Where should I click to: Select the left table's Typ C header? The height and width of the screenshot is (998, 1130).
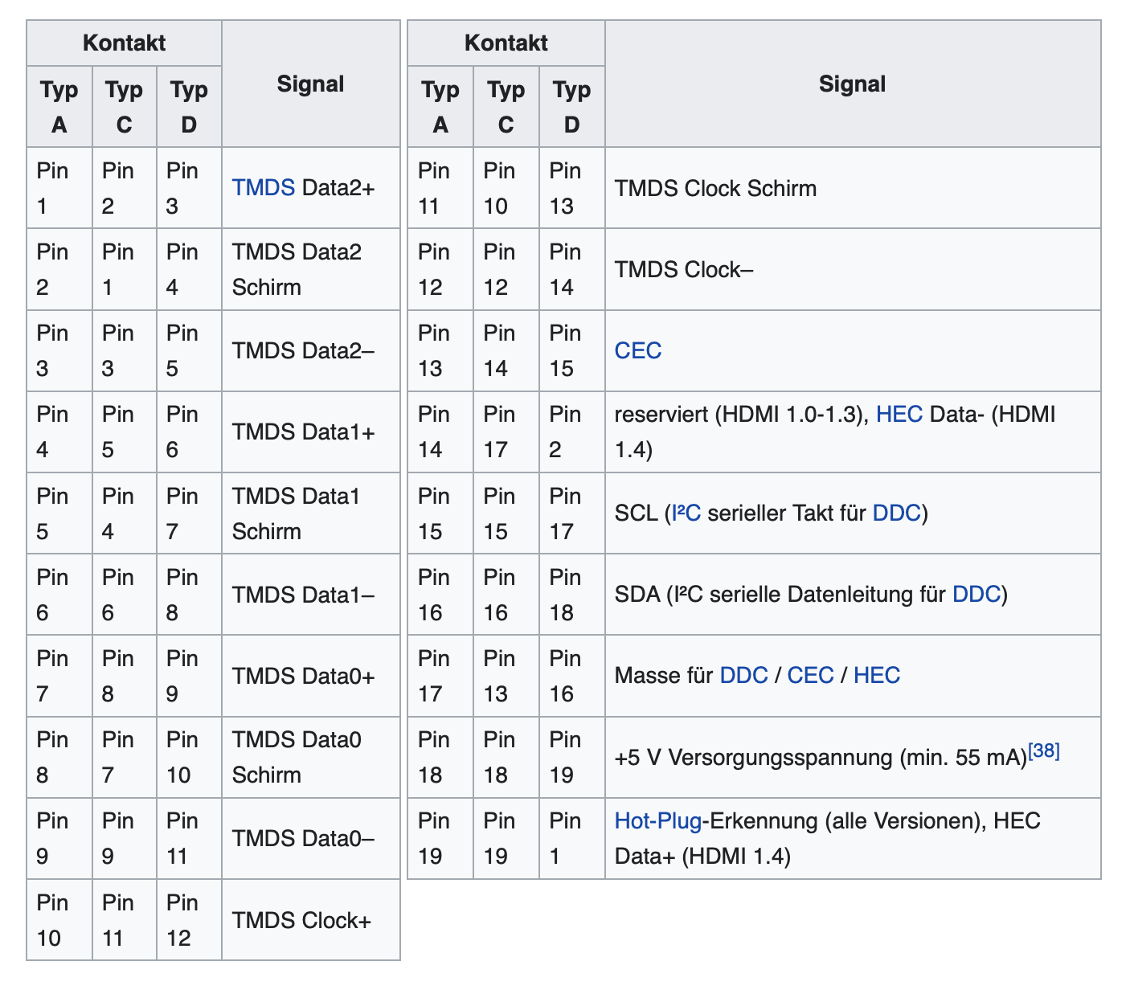(125, 107)
